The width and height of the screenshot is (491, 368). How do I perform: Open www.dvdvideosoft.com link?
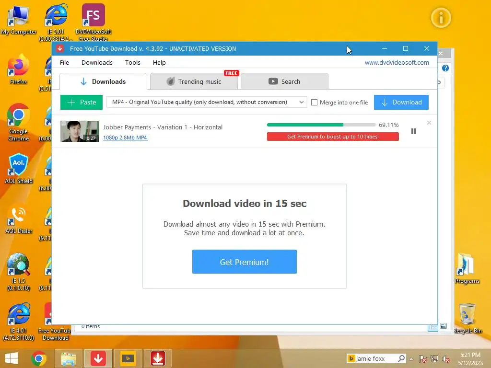(397, 63)
